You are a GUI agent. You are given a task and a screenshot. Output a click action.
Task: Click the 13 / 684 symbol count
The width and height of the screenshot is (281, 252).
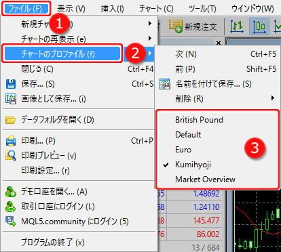tap(206, 248)
